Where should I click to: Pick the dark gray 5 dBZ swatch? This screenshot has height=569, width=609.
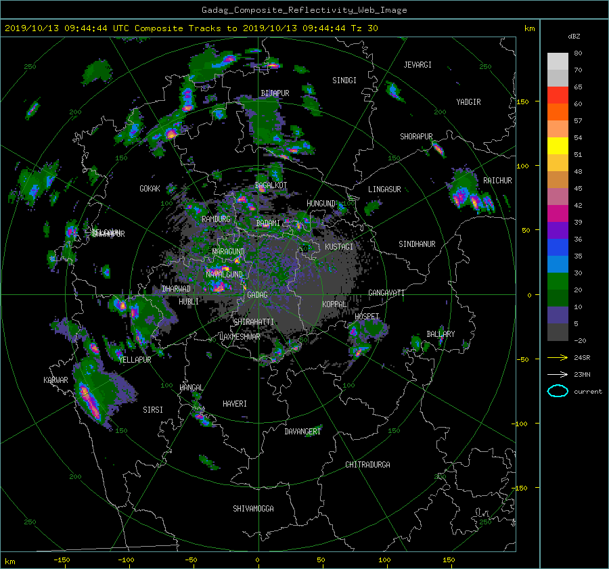pyautogui.click(x=558, y=332)
